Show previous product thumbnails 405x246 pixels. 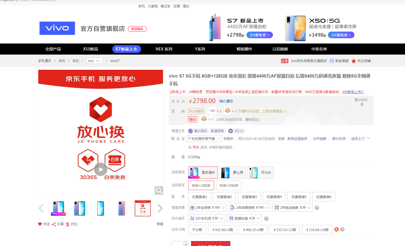pyautogui.click(x=41, y=208)
